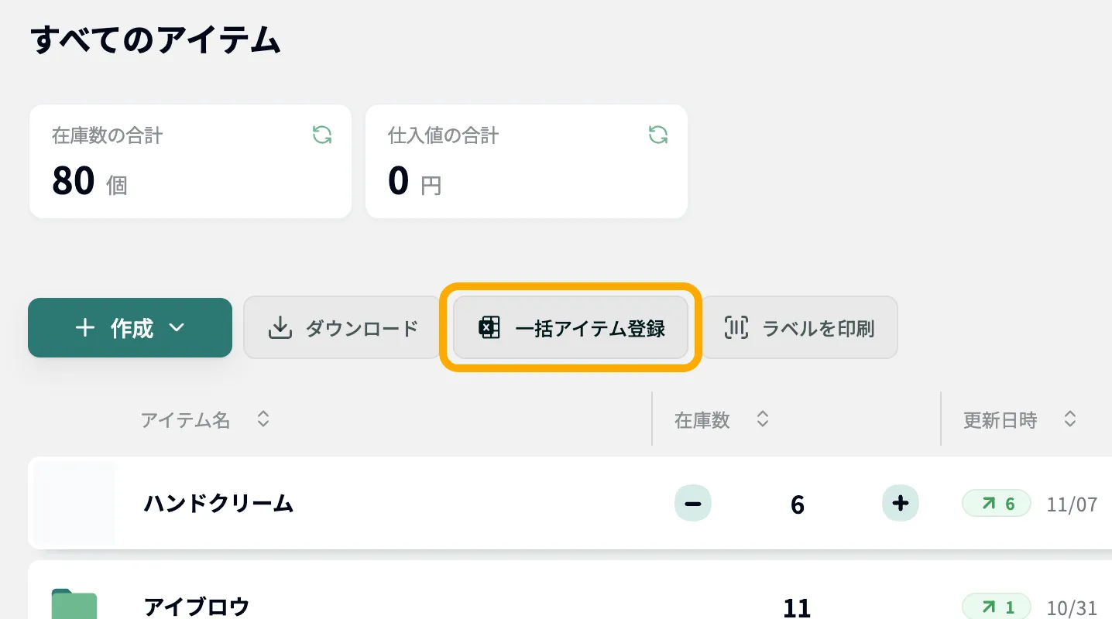The width and height of the screenshot is (1112, 619).
Task: Refresh the 在庫数の合計 summary card
Action: coord(321,135)
